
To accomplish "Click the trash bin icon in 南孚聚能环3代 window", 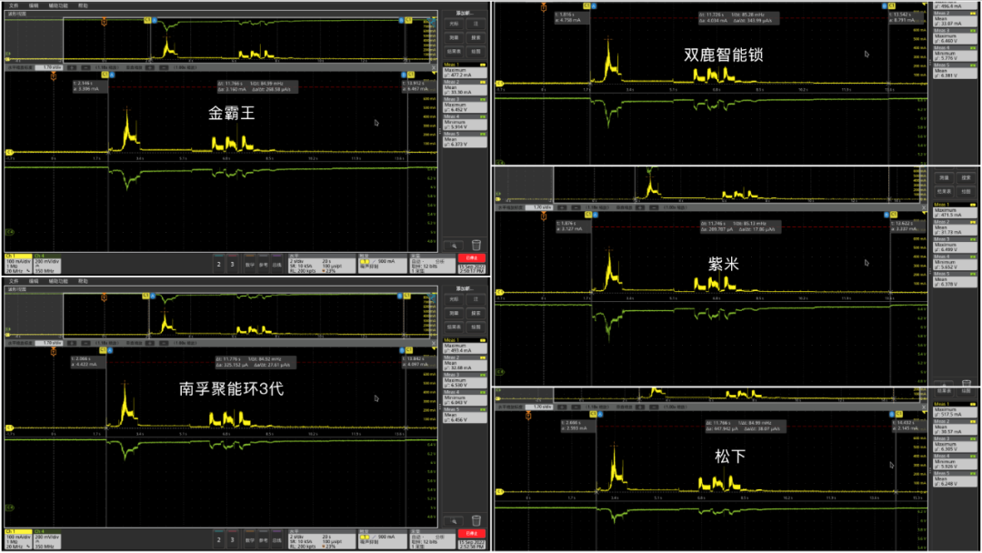I will (476, 520).
